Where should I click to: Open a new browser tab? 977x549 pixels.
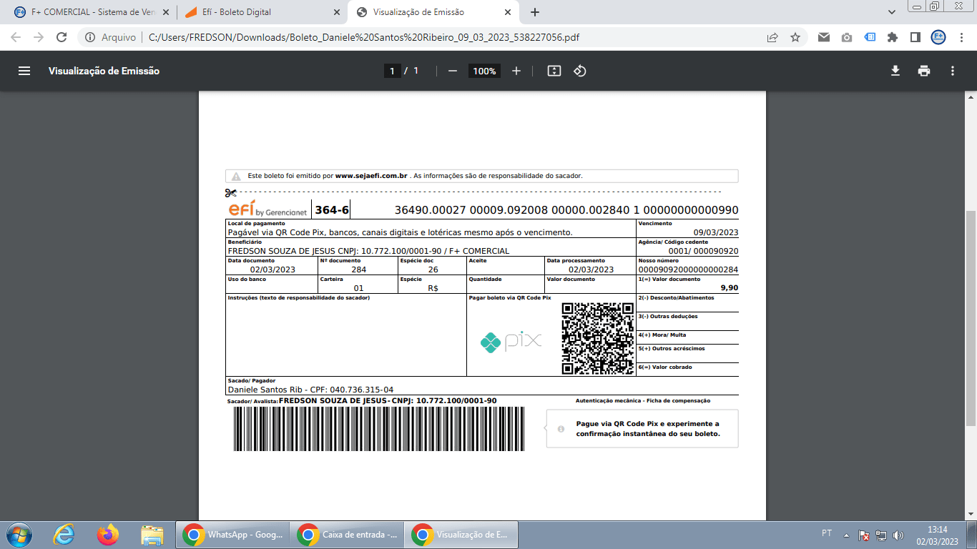[535, 12]
